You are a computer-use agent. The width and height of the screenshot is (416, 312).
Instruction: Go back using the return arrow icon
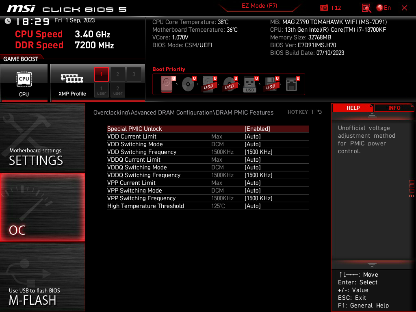(x=320, y=112)
